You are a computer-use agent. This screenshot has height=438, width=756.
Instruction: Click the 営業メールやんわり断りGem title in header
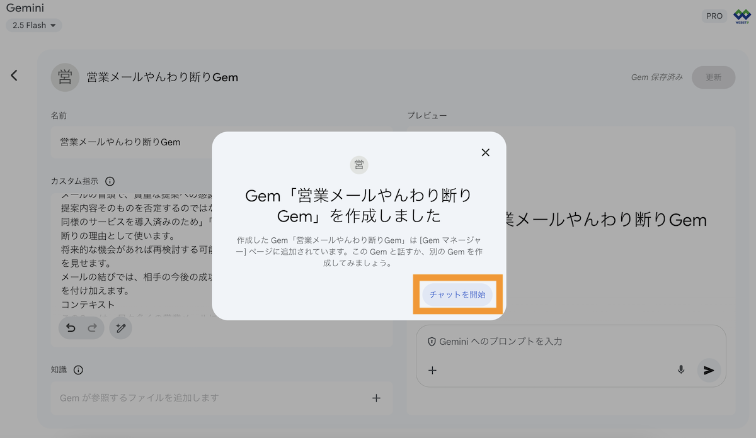(x=163, y=77)
